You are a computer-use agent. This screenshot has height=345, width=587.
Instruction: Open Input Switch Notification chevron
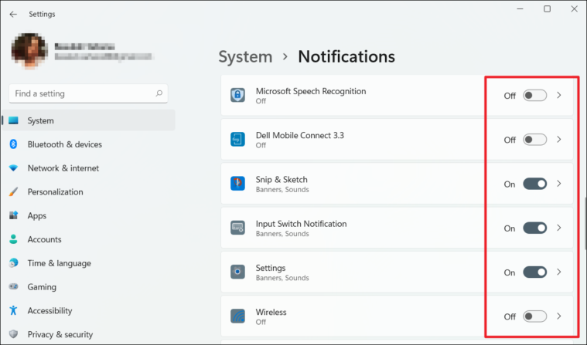(559, 228)
